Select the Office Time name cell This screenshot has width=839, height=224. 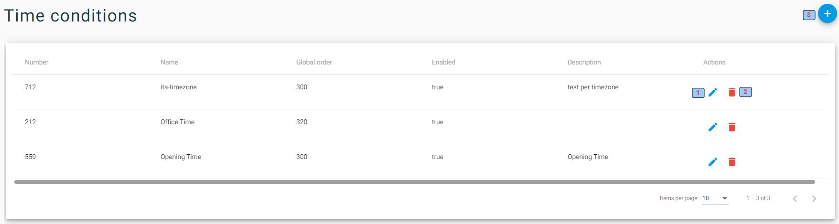[x=177, y=122]
